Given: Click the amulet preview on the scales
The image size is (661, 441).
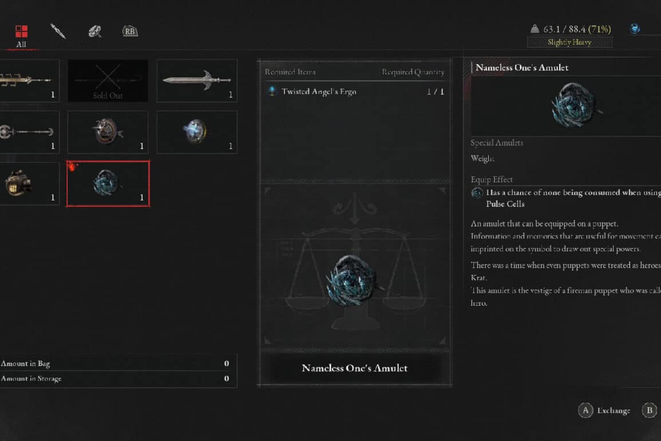Looking at the screenshot, I should tap(353, 281).
